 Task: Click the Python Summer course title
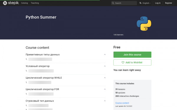click(x=41, y=17)
